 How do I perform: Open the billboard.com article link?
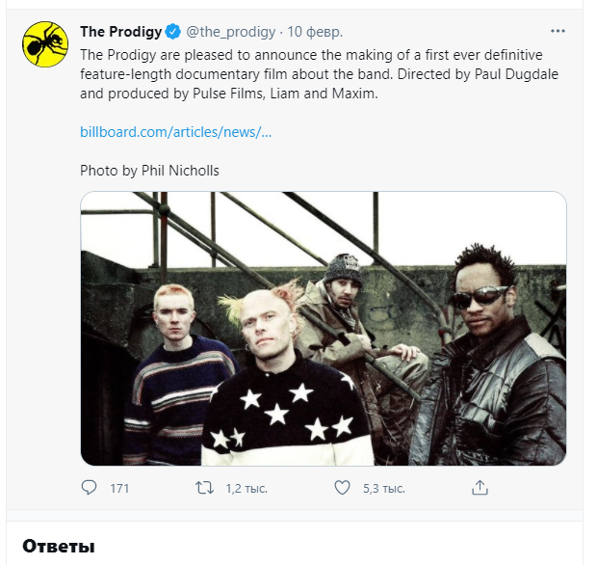175,131
